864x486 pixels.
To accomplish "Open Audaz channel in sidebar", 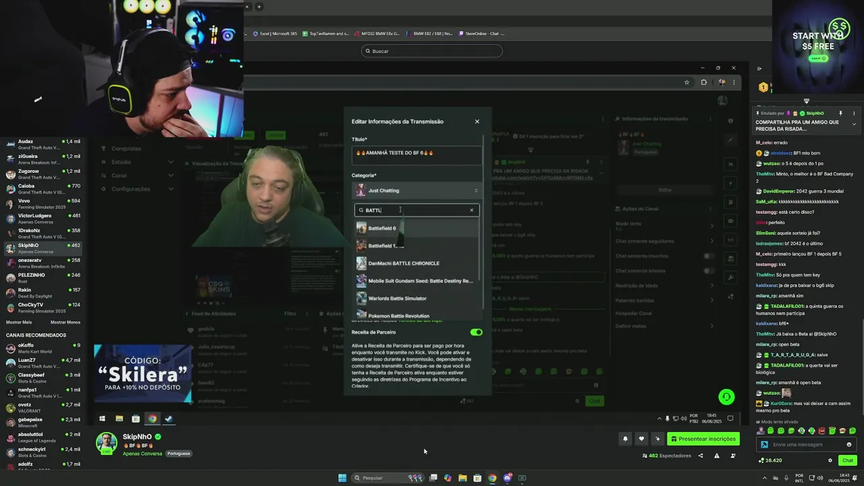I will tap(42, 144).
